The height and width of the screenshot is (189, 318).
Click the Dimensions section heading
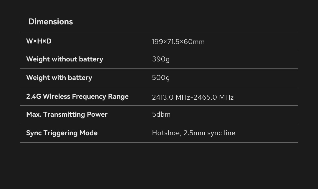[51, 21]
